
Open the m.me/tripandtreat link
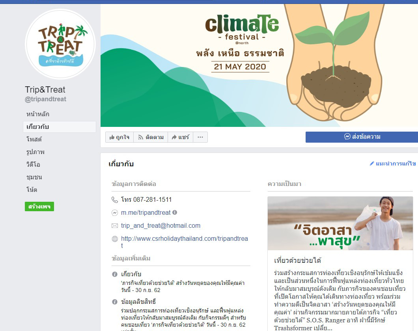click(x=146, y=212)
